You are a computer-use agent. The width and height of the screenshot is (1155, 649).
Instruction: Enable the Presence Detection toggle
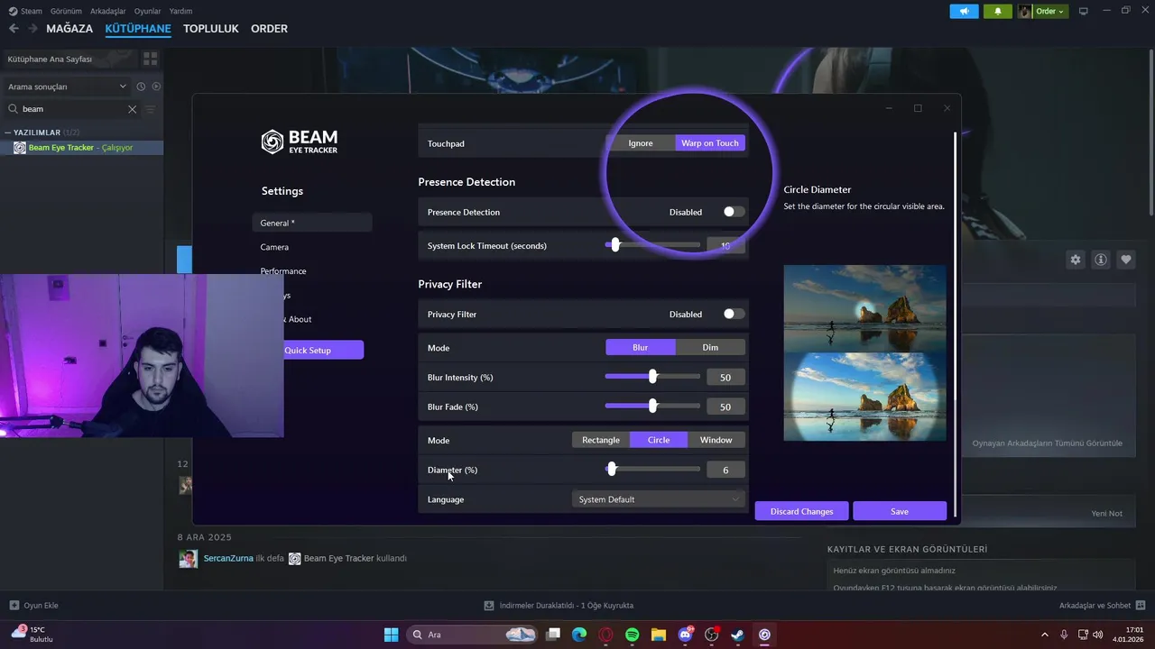pos(735,212)
